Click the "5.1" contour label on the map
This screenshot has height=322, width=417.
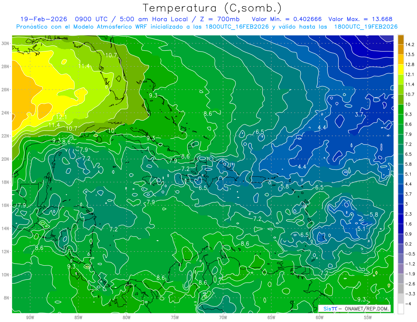point(361,229)
